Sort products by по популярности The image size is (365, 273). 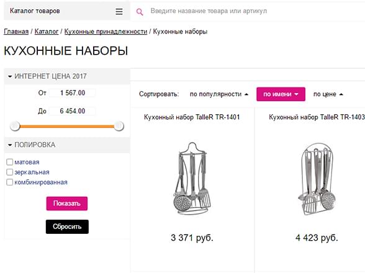point(219,94)
